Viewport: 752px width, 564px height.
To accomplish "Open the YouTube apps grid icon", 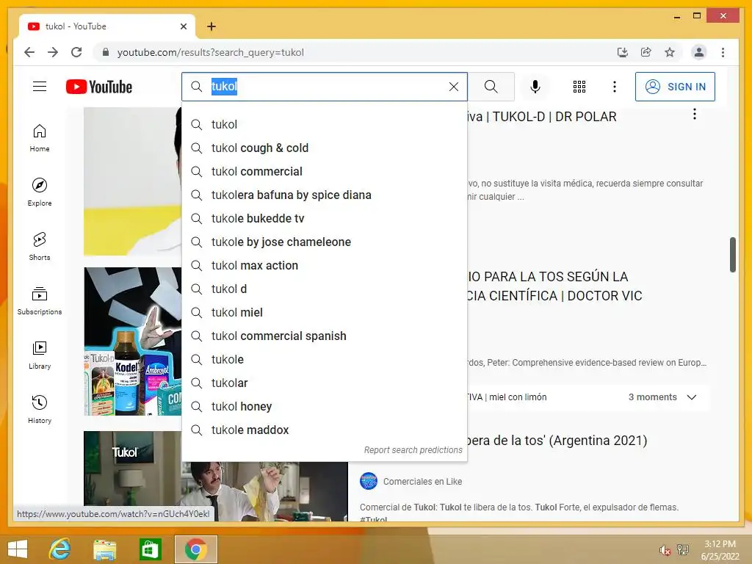I will pos(579,87).
